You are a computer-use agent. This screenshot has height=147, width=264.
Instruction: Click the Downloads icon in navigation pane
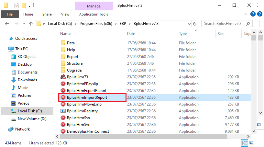click(14, 80)
